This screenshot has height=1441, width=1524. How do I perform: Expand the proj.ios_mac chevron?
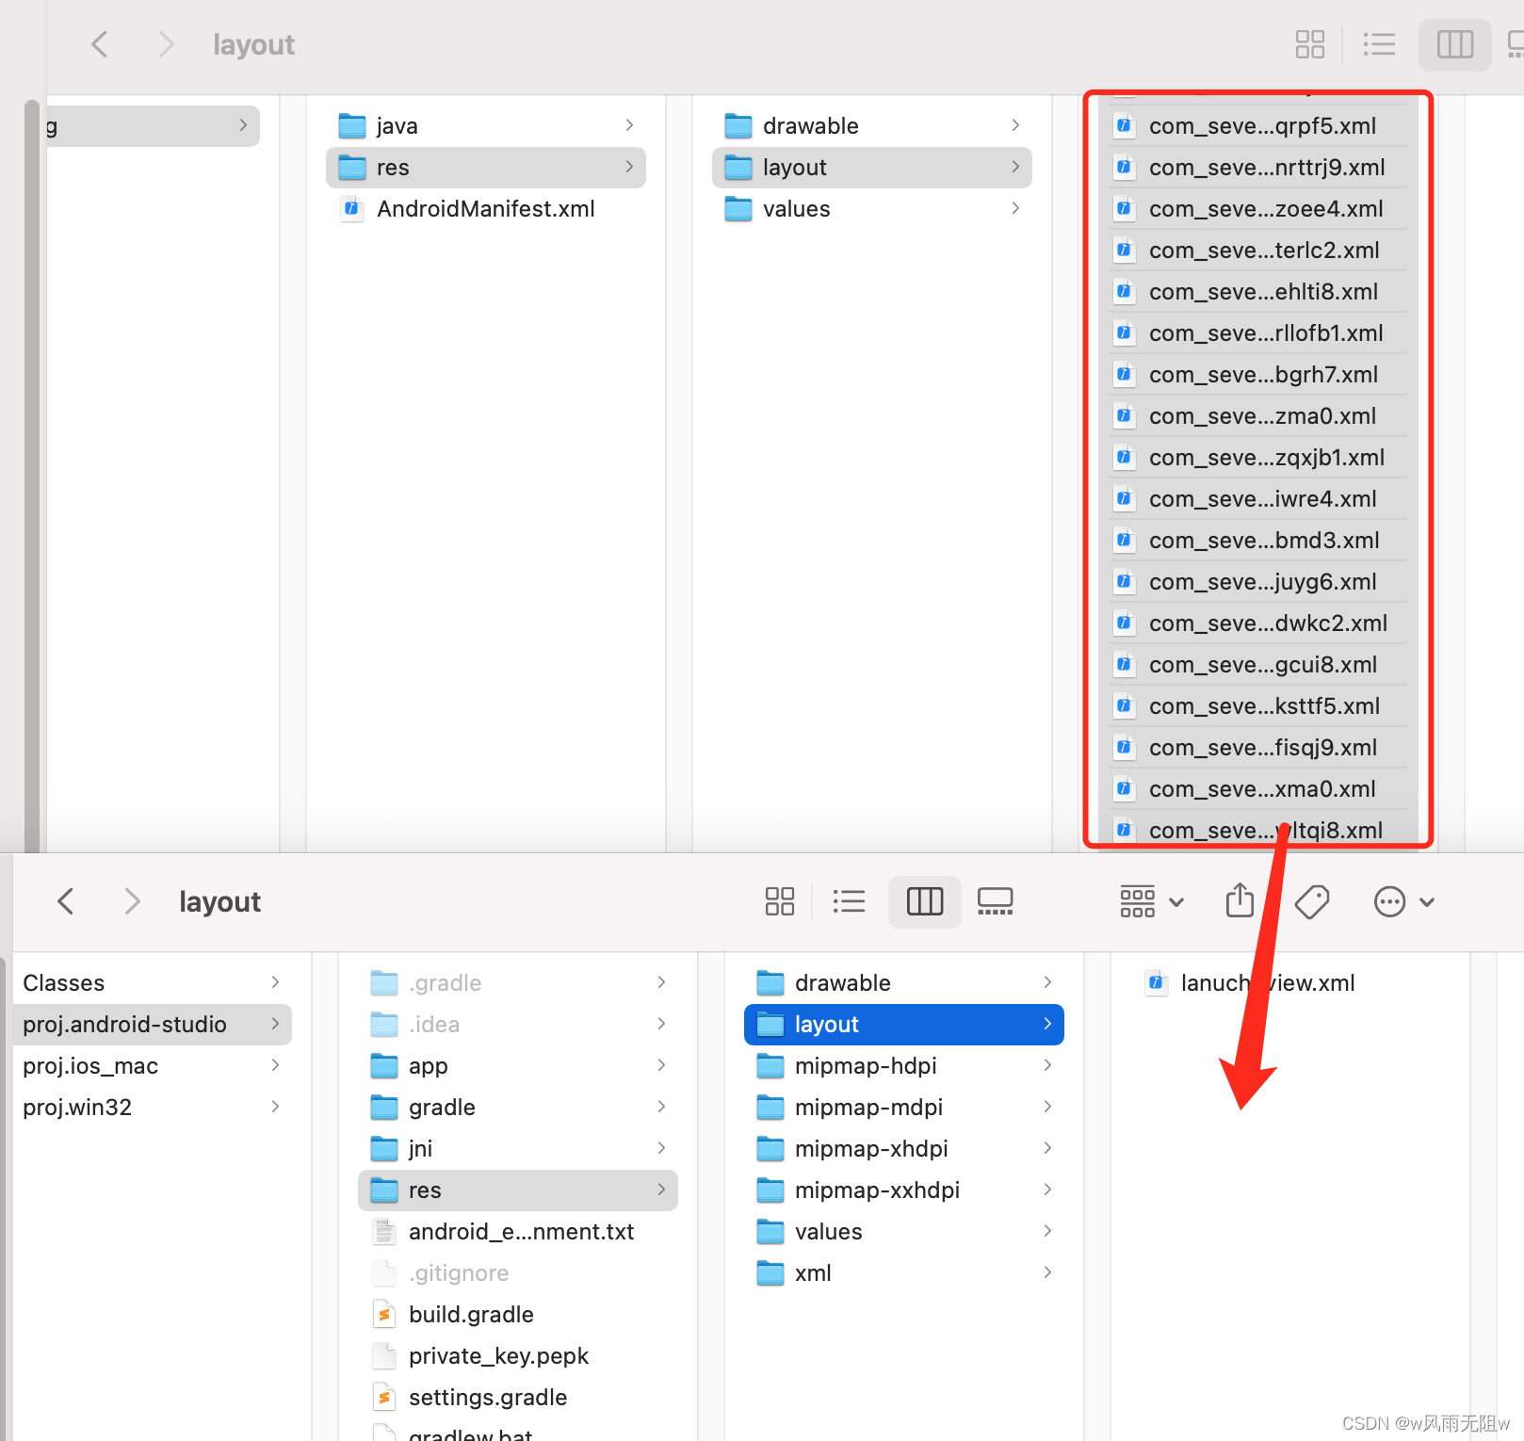click(x=275, y=1065)
